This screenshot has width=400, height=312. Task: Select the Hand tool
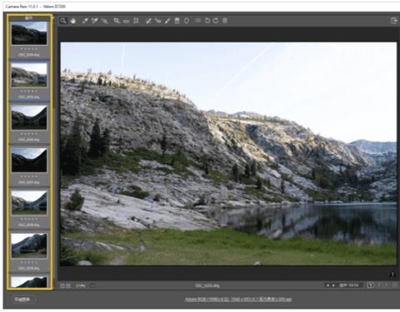click(73, 21)
